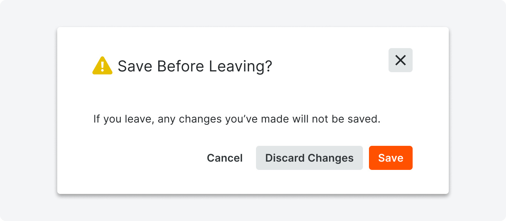506x221 pixels.
Task: Select the gray Discard Changes button
Action: click(309, 158)
